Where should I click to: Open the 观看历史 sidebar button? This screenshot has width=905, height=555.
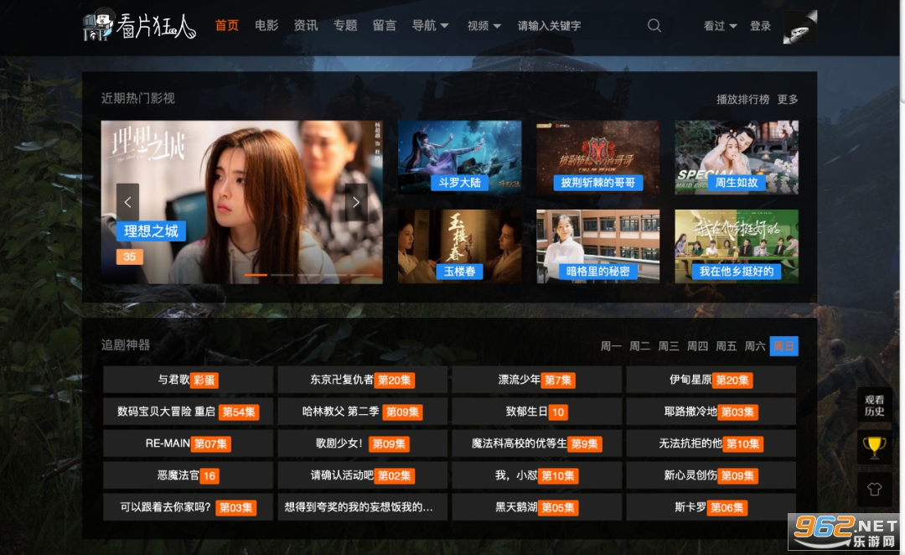tap(874, 405)
